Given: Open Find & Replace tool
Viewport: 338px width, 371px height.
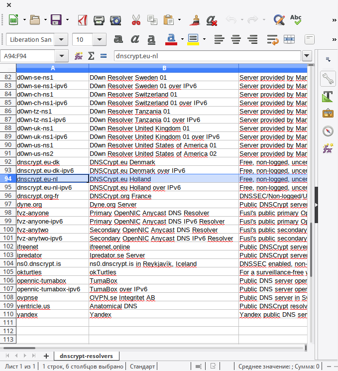Looking at the screenshot, I should coord(279,20).
